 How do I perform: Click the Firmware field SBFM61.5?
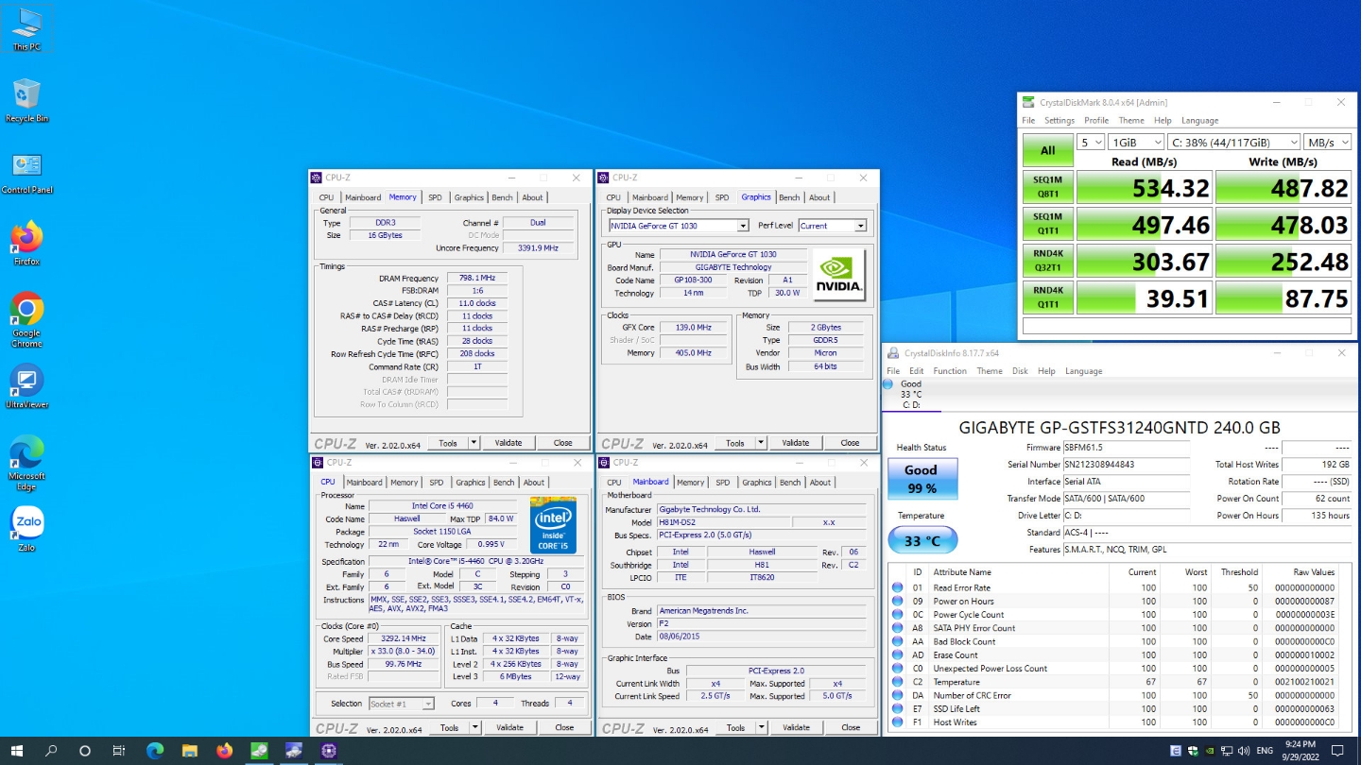click(x=1126, y=448)
